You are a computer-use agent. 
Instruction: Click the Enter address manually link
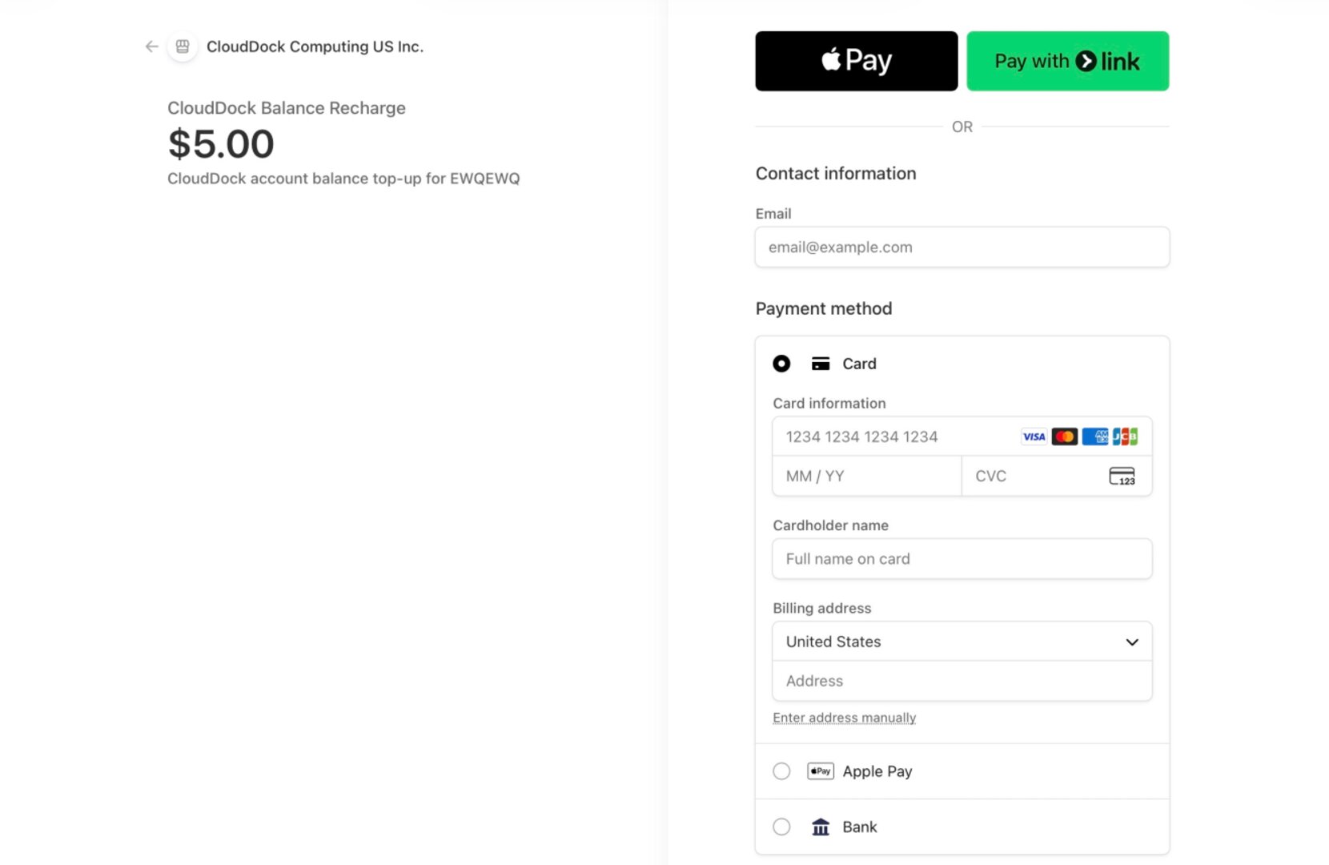(844, 718)
